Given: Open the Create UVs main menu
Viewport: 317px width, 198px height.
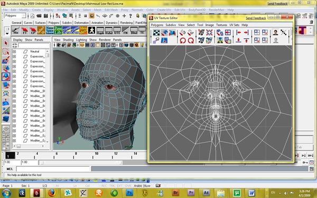Looking at the screenshot, I should click(164, 10).
